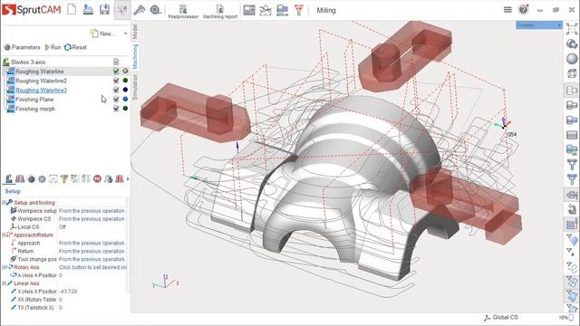Open the hamburger main menu
The width and height of the screenshot is (580, 326).
507,10
